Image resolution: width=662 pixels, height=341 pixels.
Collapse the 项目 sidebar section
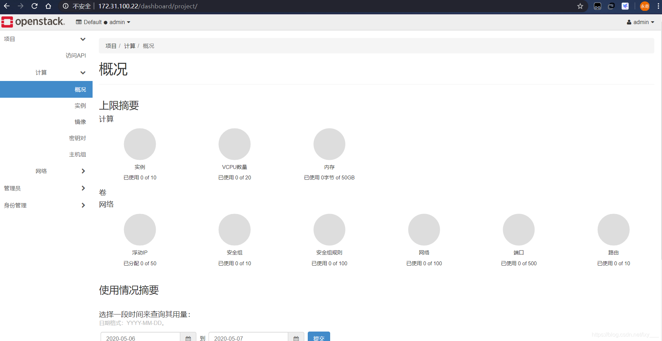(x=46, y=39)
